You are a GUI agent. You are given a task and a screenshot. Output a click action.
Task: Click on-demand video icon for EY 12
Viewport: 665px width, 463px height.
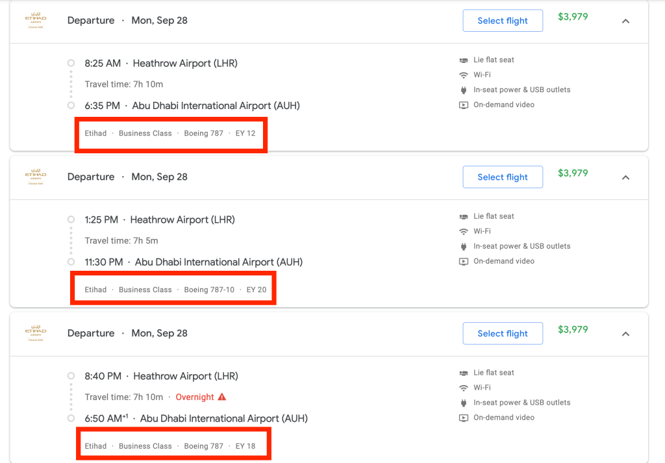coord(464,105)
